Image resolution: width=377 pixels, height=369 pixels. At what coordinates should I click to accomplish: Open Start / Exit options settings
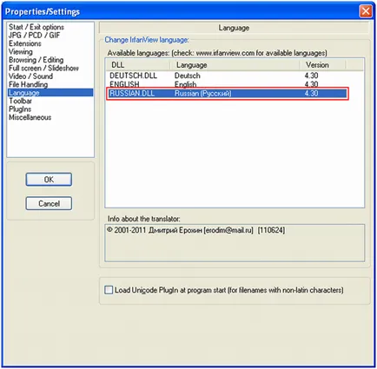coord(36,27)
